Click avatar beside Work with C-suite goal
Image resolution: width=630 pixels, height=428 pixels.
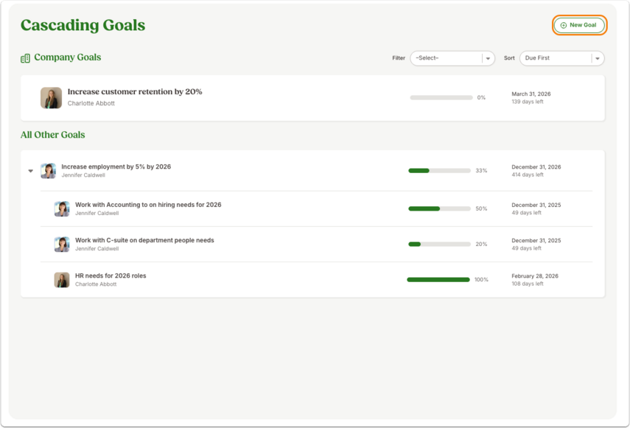coord(62,245)
